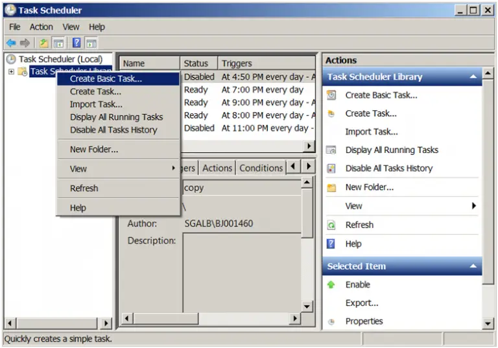Choose Help from the context menu
The height and width of the screenshot is (348, 498).
[118, 208]
